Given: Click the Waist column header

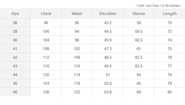Looking at the screenshot, I should point(77,14).
